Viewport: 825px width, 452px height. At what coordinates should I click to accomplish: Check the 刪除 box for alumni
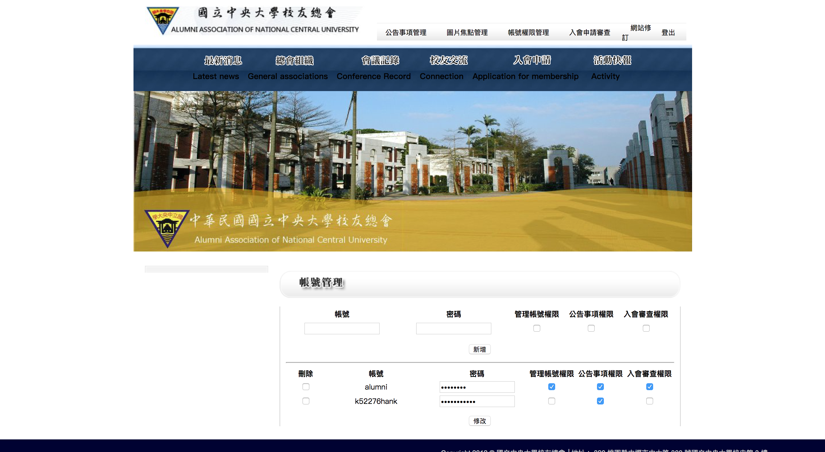306,387
